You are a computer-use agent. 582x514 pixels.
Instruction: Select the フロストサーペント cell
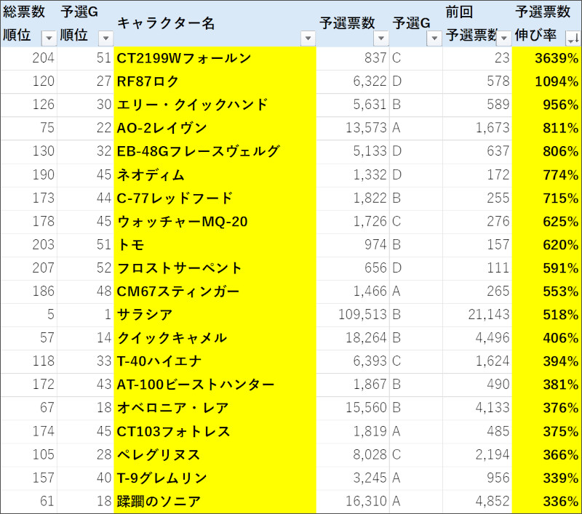point(215,268)
